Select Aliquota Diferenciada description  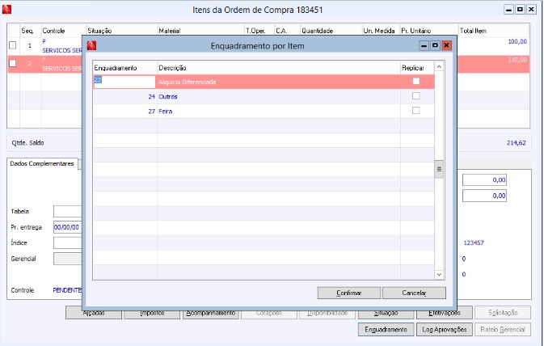click(x=188, y=82)
